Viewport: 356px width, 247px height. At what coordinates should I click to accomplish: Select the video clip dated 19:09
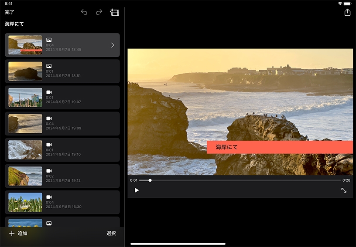click(62, 123)
